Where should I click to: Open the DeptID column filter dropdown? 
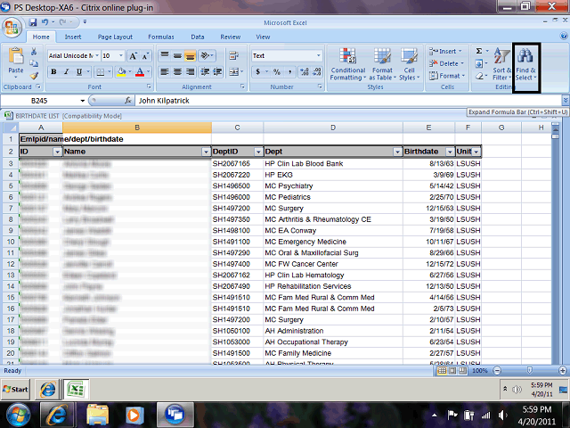coord(258,152)
